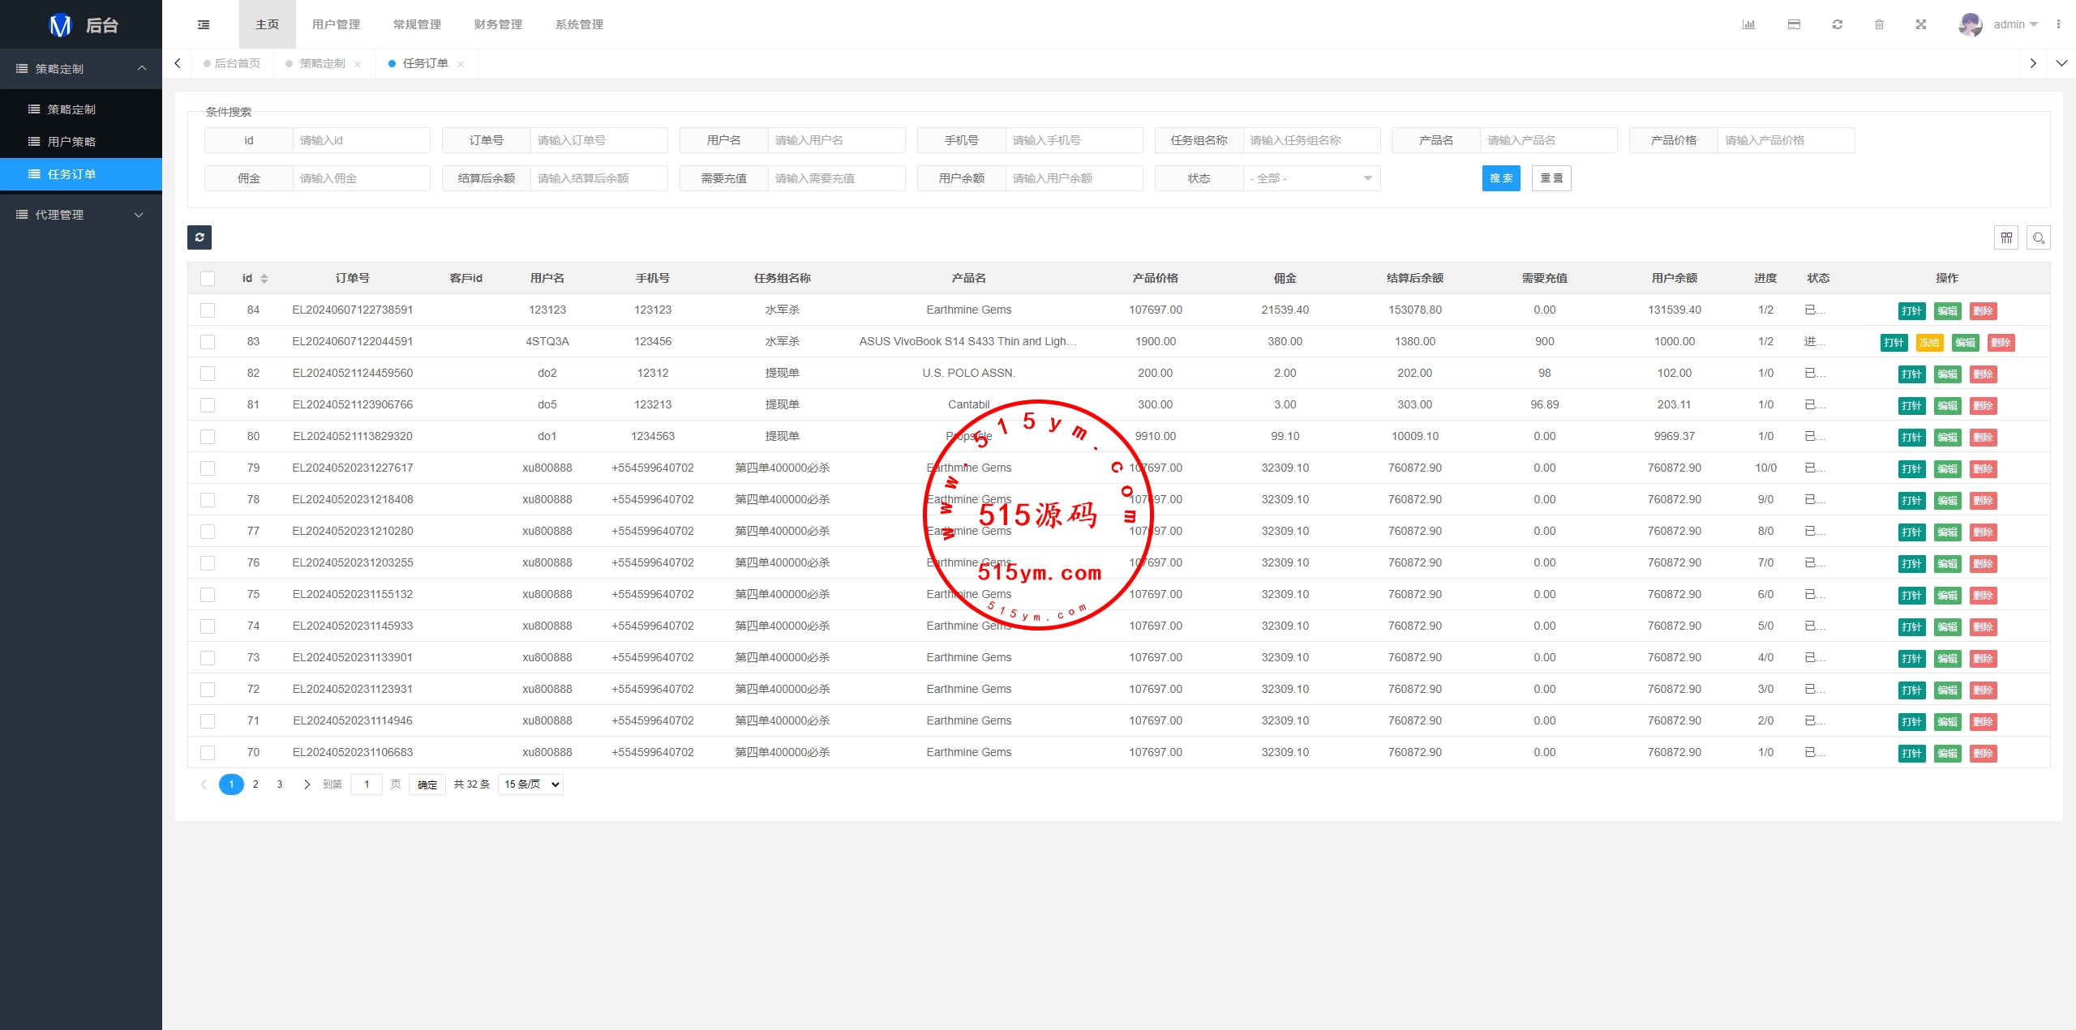The height and width of the screenshot is (1030, 2076).
Task: Click the table search magnifier icon
Action: coord(2039,237)
